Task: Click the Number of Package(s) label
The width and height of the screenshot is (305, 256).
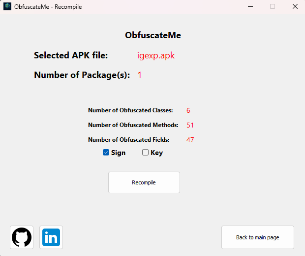Action: pos(82,75)
